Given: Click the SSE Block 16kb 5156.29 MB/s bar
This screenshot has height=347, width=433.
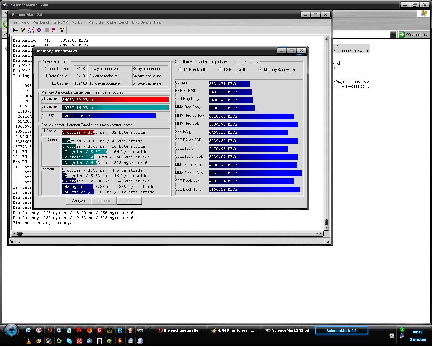Looking at the screenshot, I should pos(254,189).
